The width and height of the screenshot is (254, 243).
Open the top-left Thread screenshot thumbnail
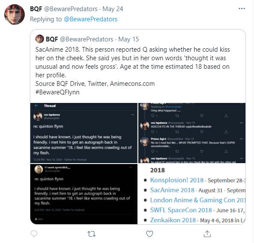[84, 133]
